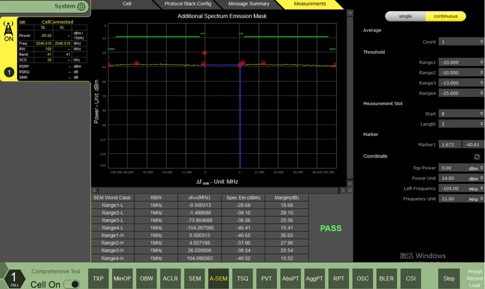Image resolution: width=485 pixels, height=289 pixels.
Task: Collapse chart panel with up chevron
Action: (x=350, y=13)
